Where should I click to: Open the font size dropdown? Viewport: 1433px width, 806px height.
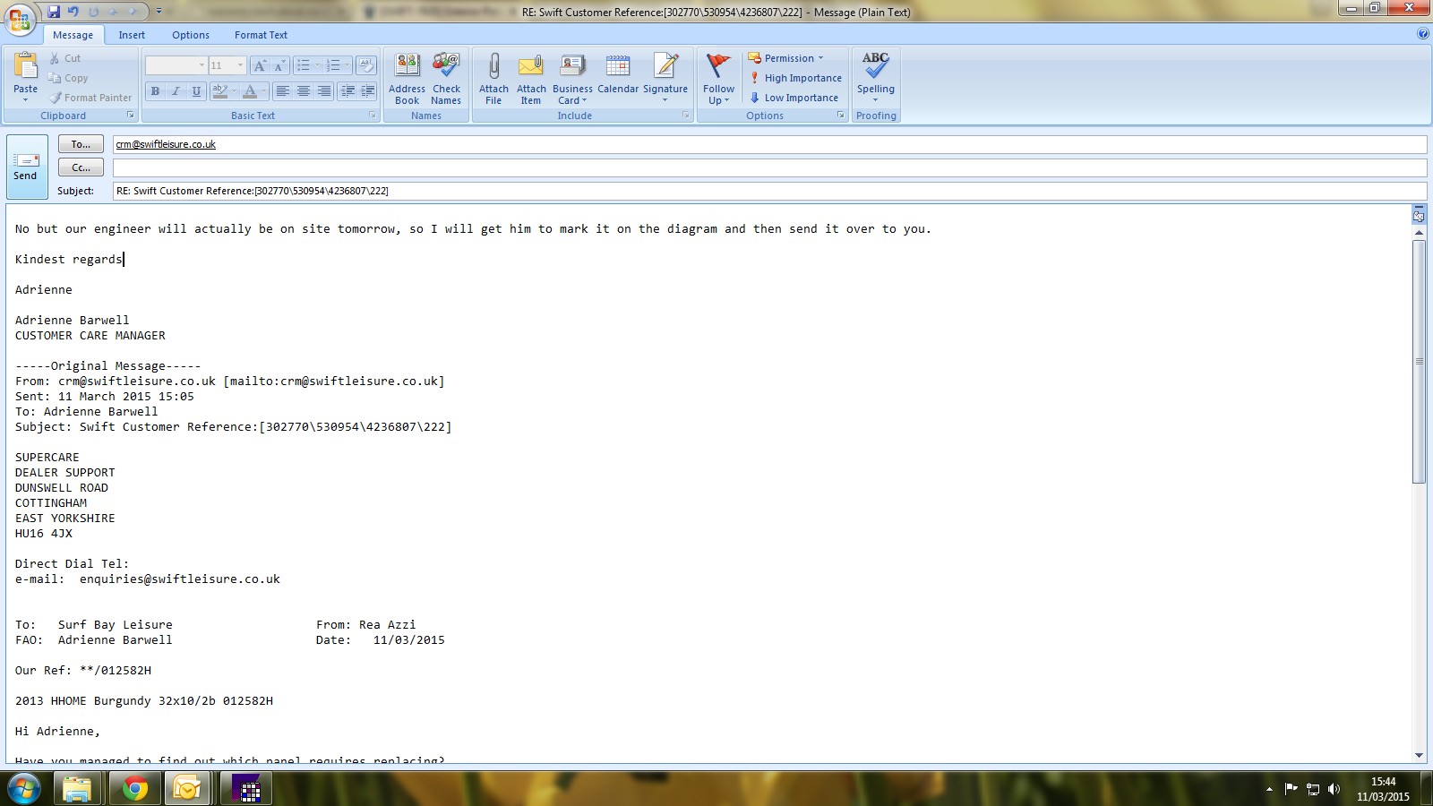pyautogui.click(x=239, y=65)
